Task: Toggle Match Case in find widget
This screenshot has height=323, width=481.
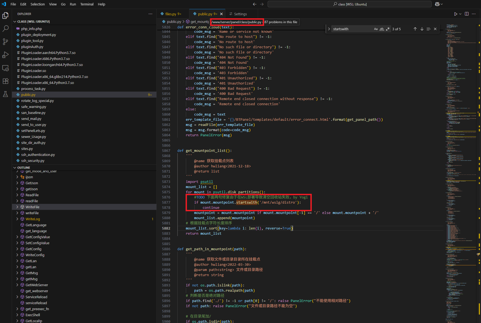Action: [x=376, y=29]
